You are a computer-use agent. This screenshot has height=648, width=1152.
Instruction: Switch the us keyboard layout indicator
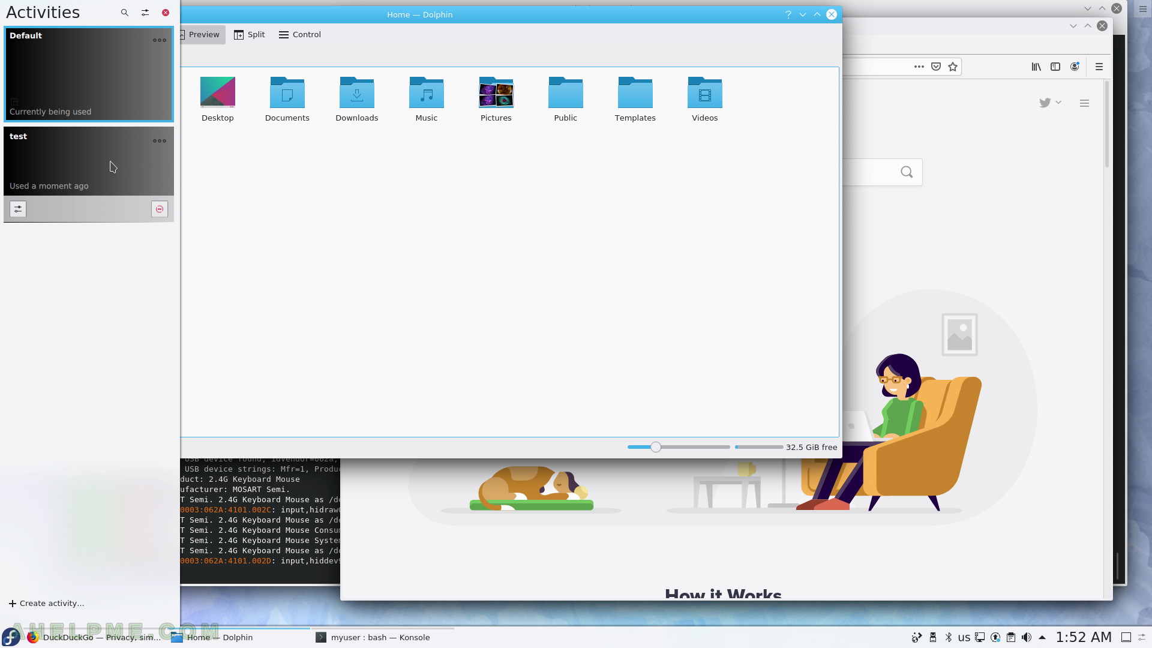(964, 637)
